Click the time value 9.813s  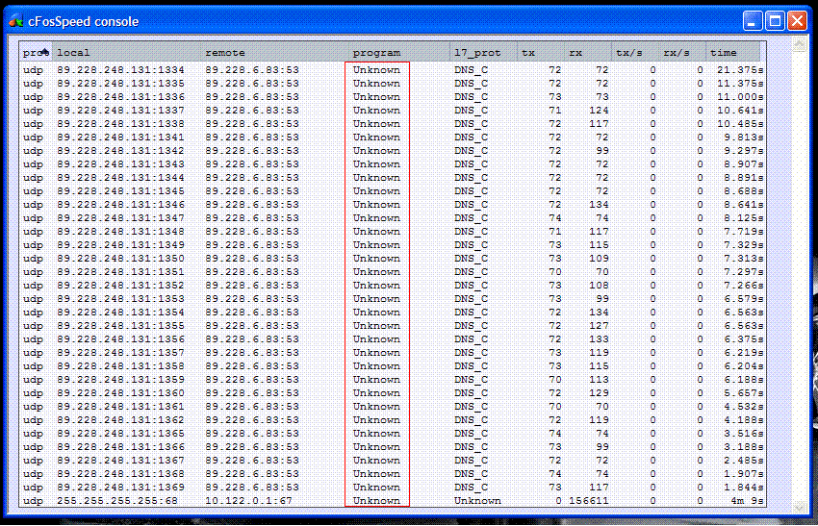(744, 138)
